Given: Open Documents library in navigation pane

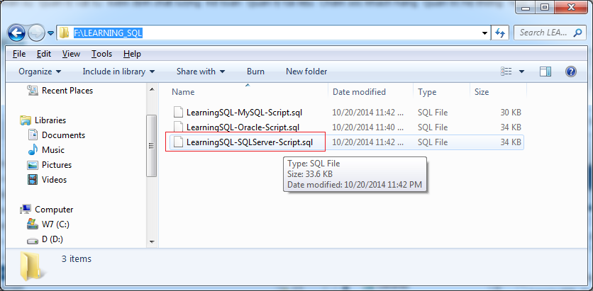Looking at the screenshot, I should click(x=64, y=135).
